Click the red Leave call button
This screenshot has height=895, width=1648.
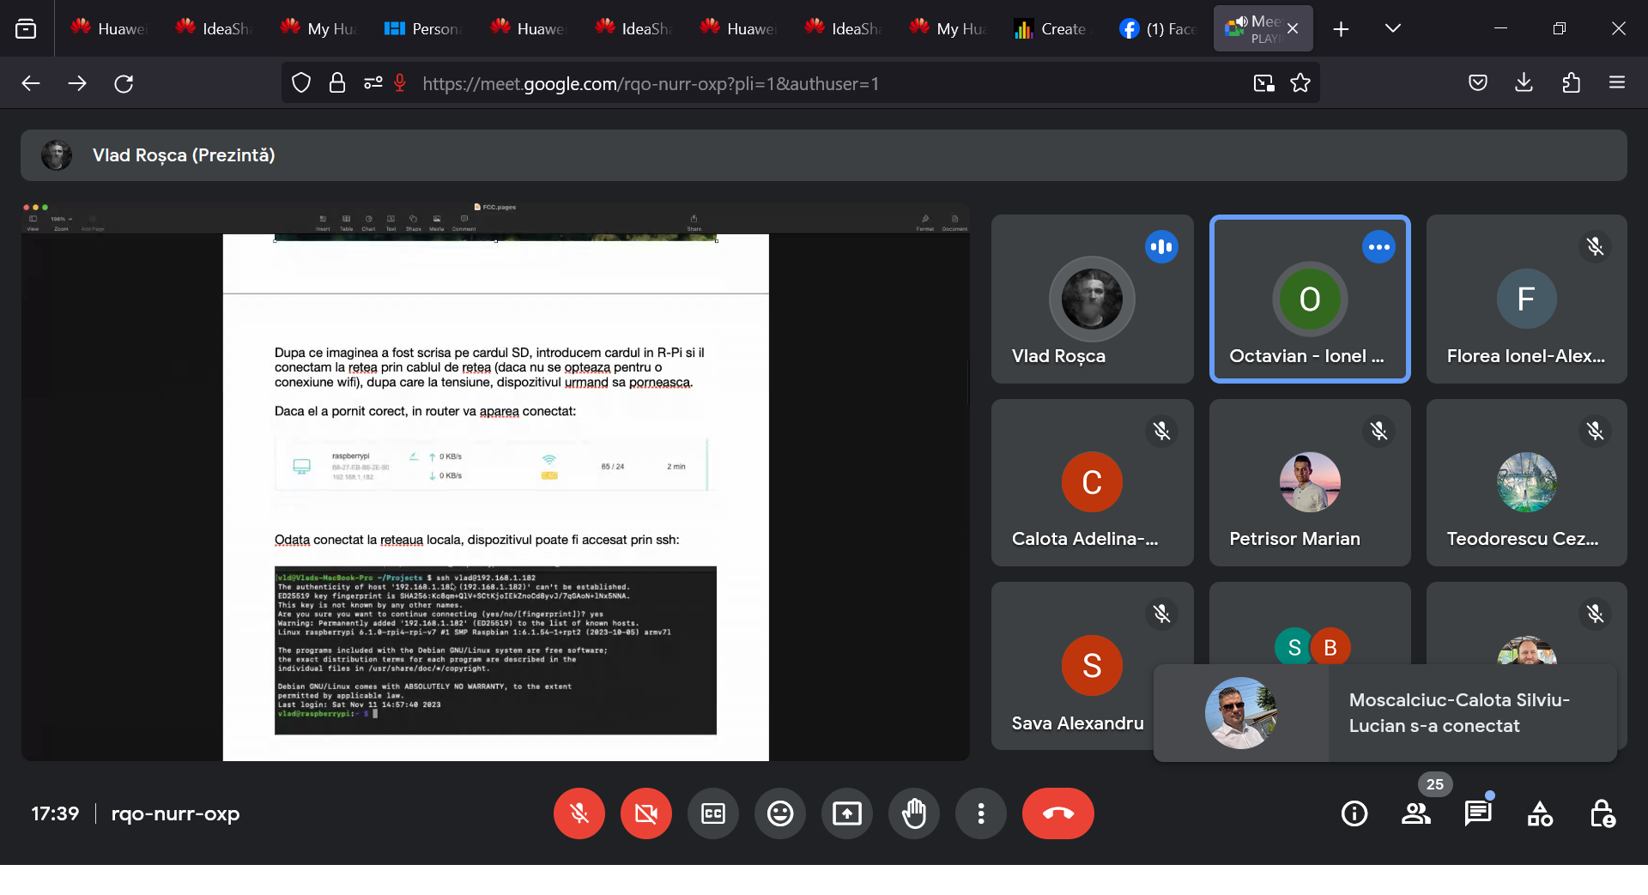pyautogui.click(x=1057, y=813)
